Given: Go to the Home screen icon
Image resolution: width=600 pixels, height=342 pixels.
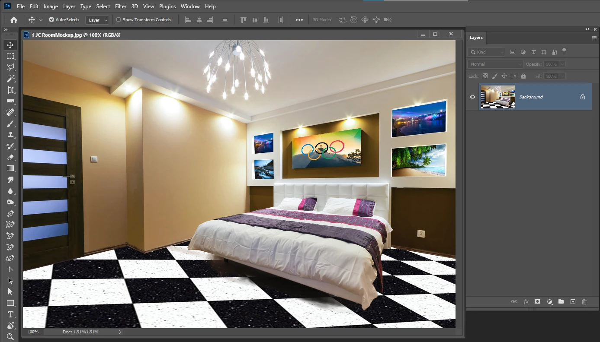Looking at the screenshot, I should [x=14, y=20].
